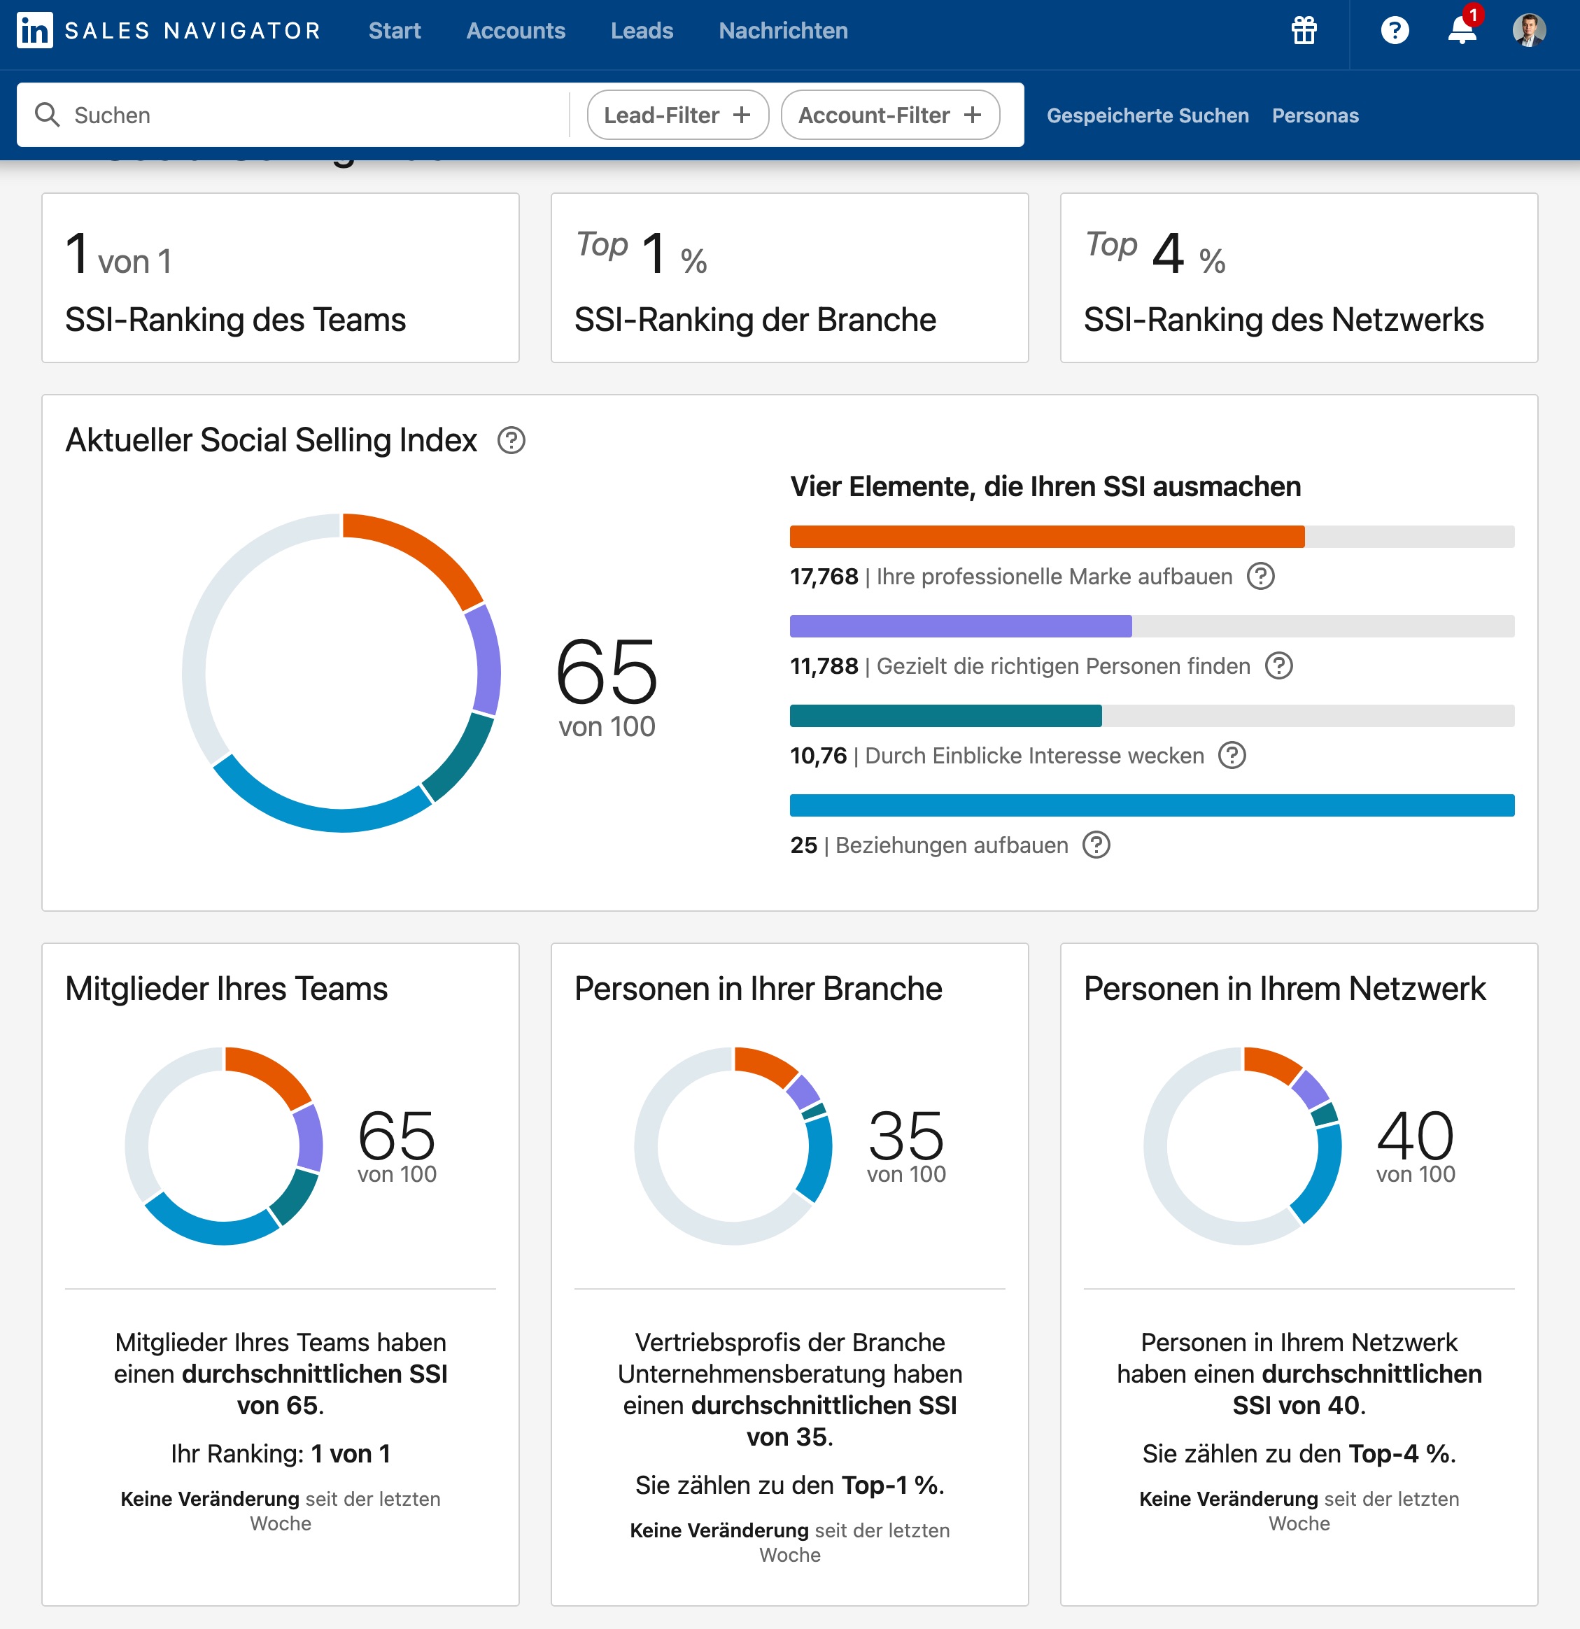Image resolution: width=1580 pixels, height=1629 pixels.
Task: Open the profile avatar menu
Action: point(1530,31)
